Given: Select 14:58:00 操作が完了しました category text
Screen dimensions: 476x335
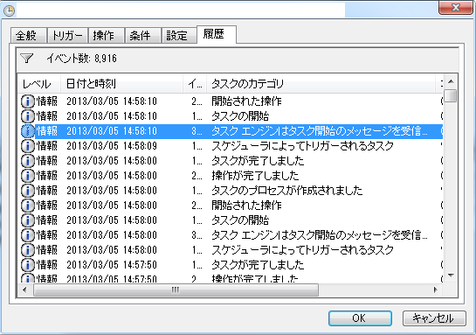Looking at the screenshot, I should 255,176.
